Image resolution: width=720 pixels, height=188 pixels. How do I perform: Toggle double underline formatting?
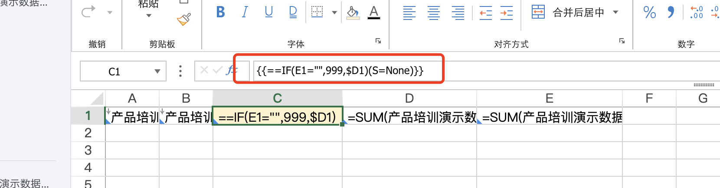tap(293, 12)
